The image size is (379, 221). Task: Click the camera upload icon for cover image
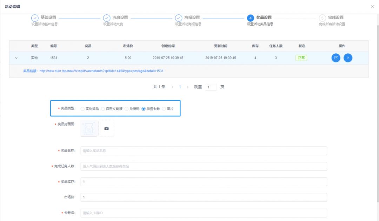point(106,128)
